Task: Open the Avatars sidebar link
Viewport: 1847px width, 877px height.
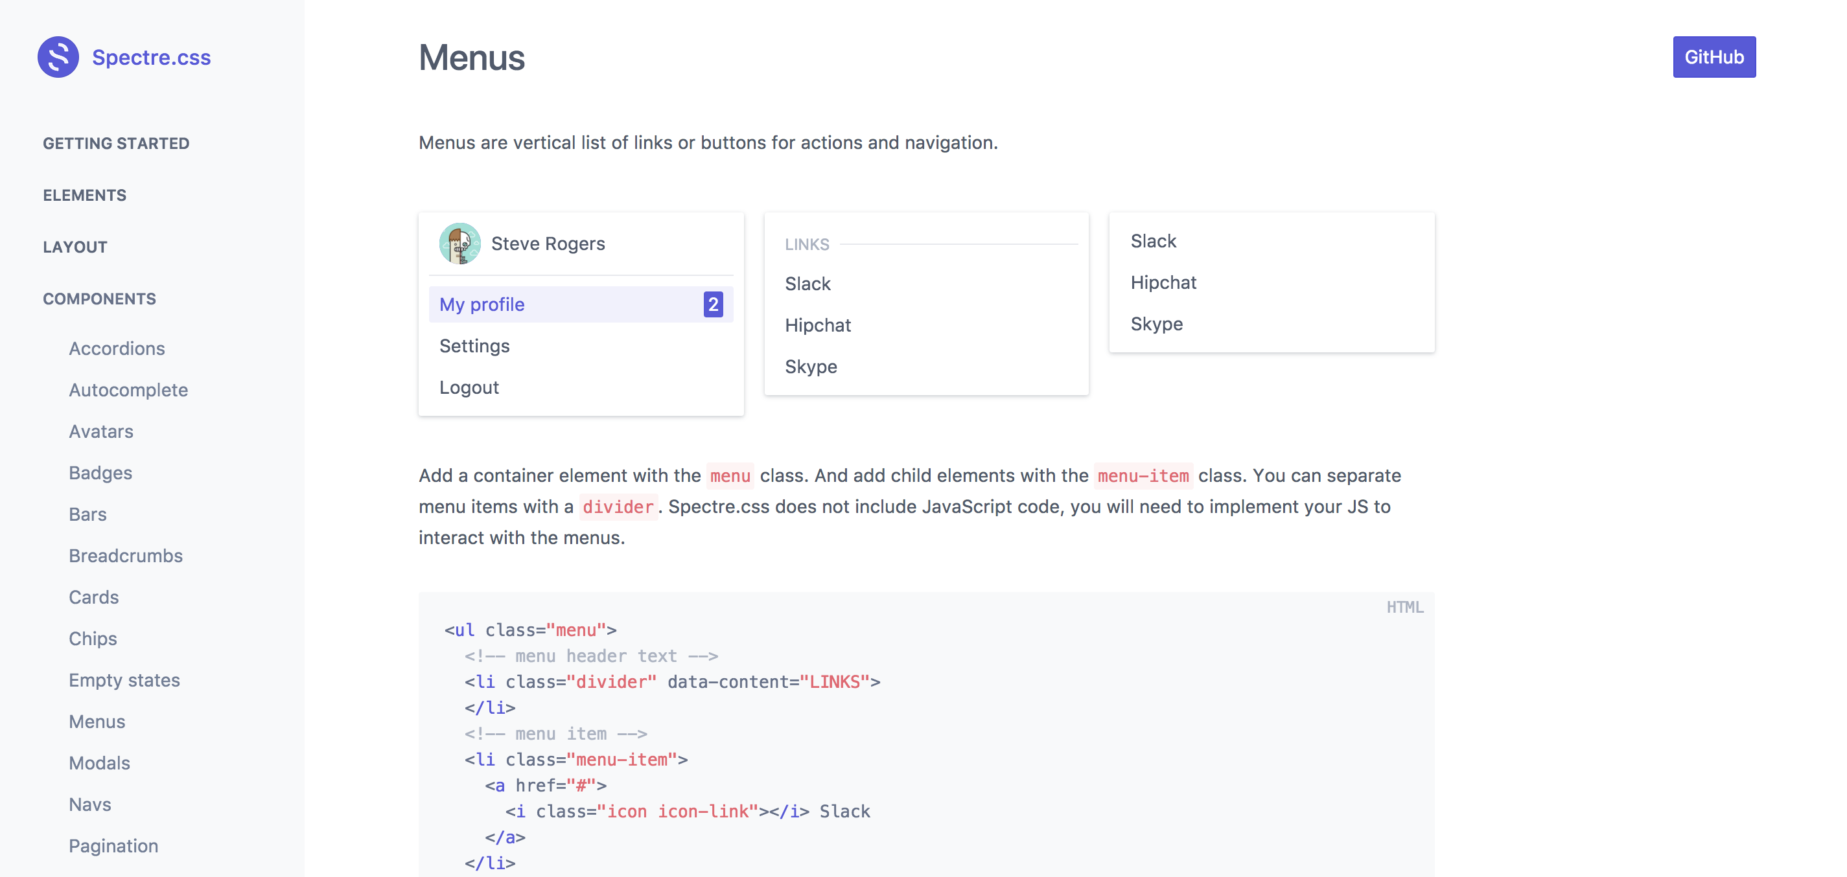Action: (x=101, y=431)
